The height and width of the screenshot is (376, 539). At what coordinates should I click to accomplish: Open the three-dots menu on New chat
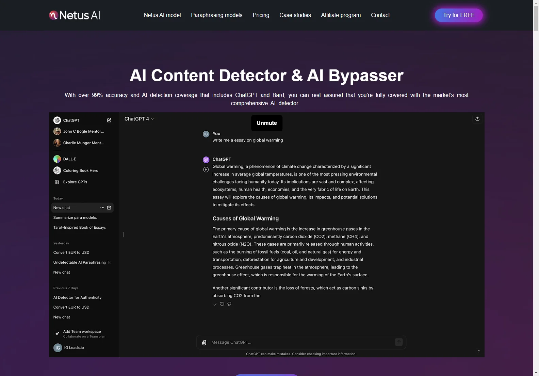click(x=102, y=208)
